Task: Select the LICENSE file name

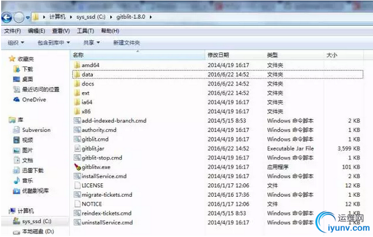Action: point(92,186)
